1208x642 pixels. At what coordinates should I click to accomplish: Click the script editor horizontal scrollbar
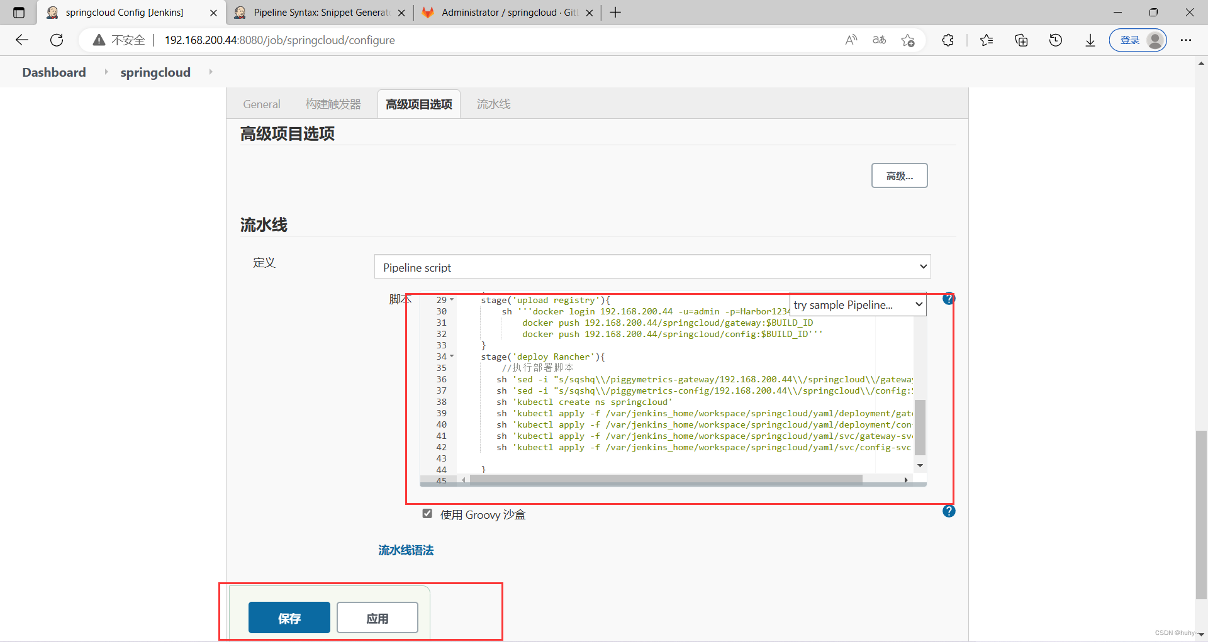pyautogui.click(x=666, y=480)
